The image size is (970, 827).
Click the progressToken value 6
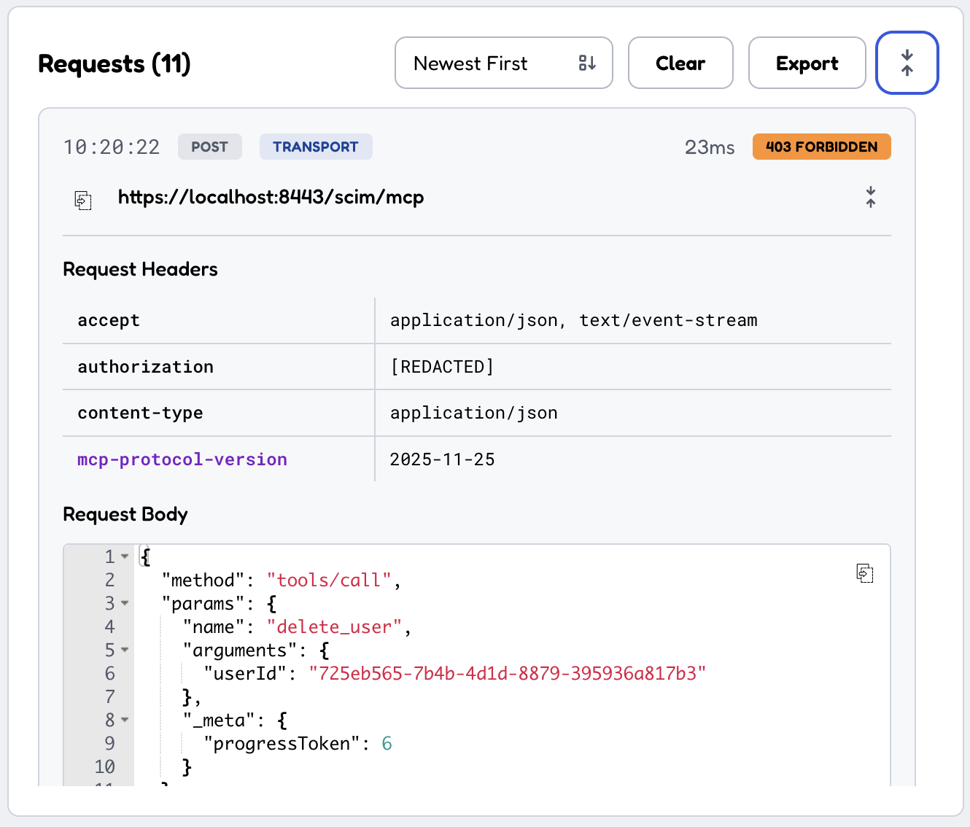click(387, 743)
